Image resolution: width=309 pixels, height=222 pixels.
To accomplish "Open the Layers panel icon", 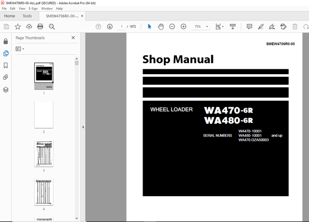I will click(x=5, y=90).
